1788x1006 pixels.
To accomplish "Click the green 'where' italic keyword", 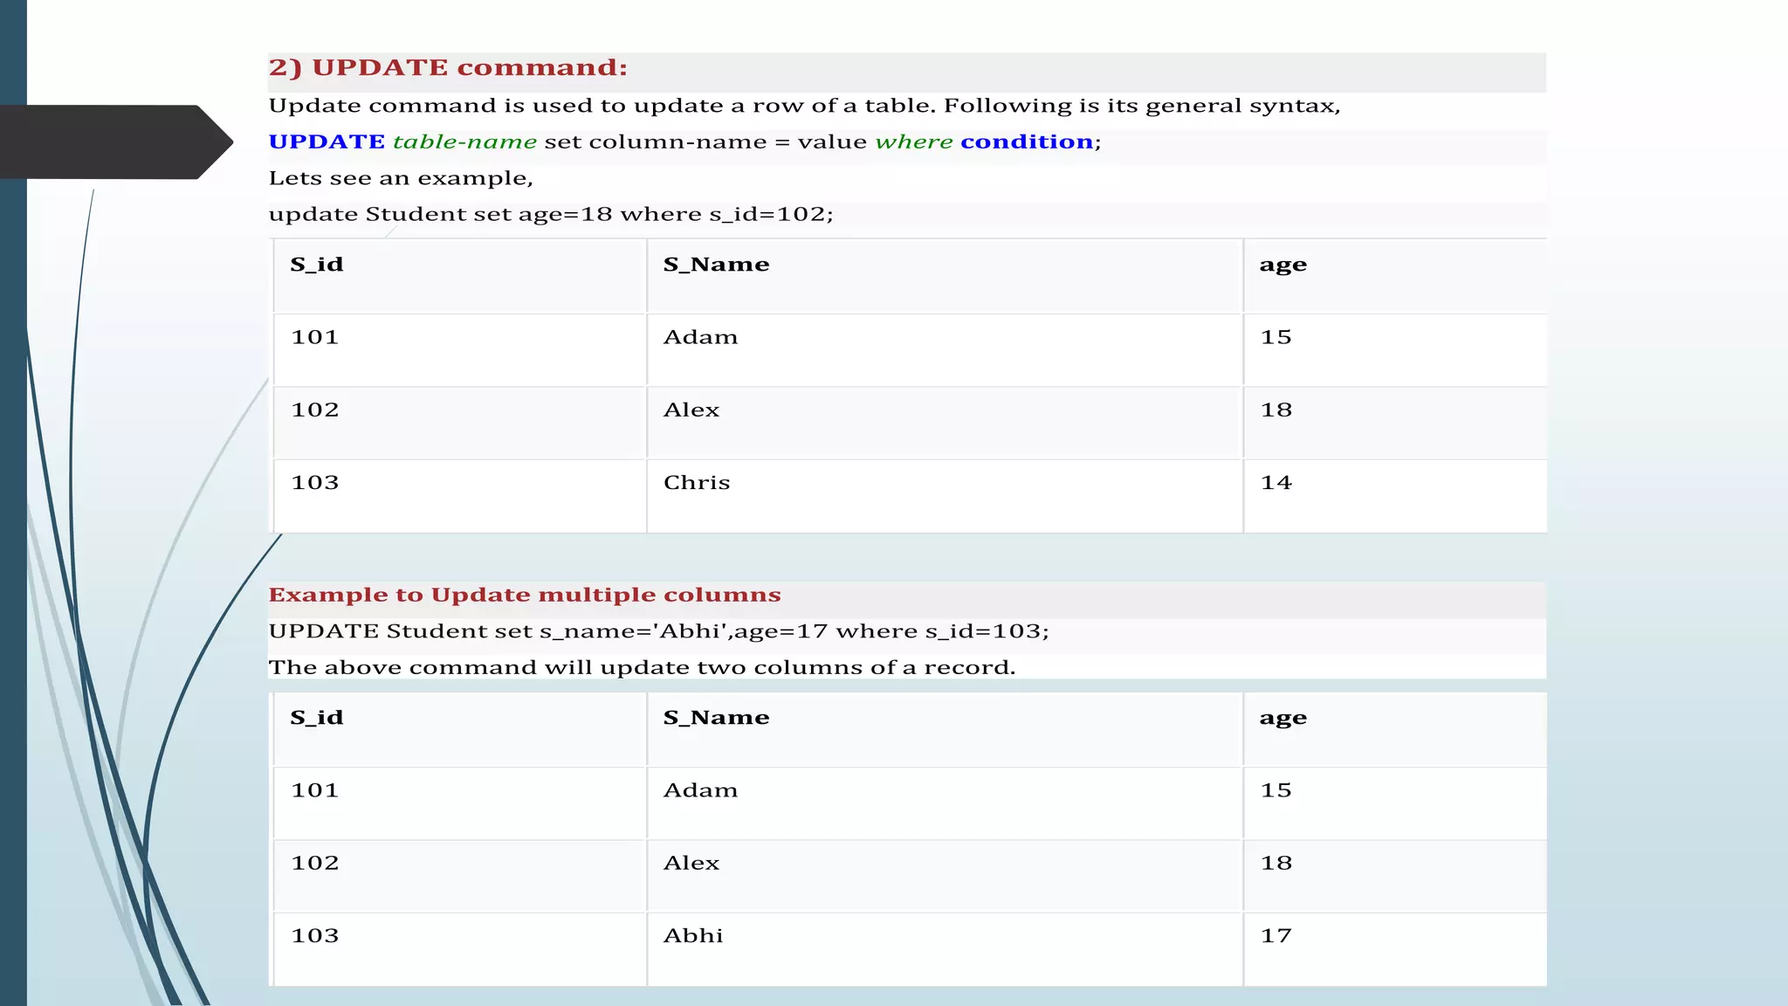I will pyautogui.click(x=914, y=141).
